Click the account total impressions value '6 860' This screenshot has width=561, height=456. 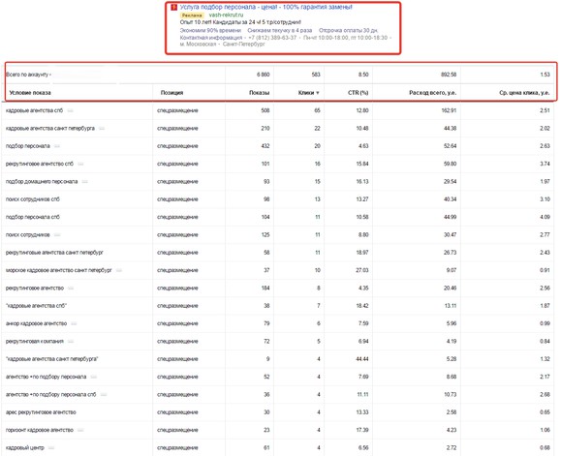(263, 75)
